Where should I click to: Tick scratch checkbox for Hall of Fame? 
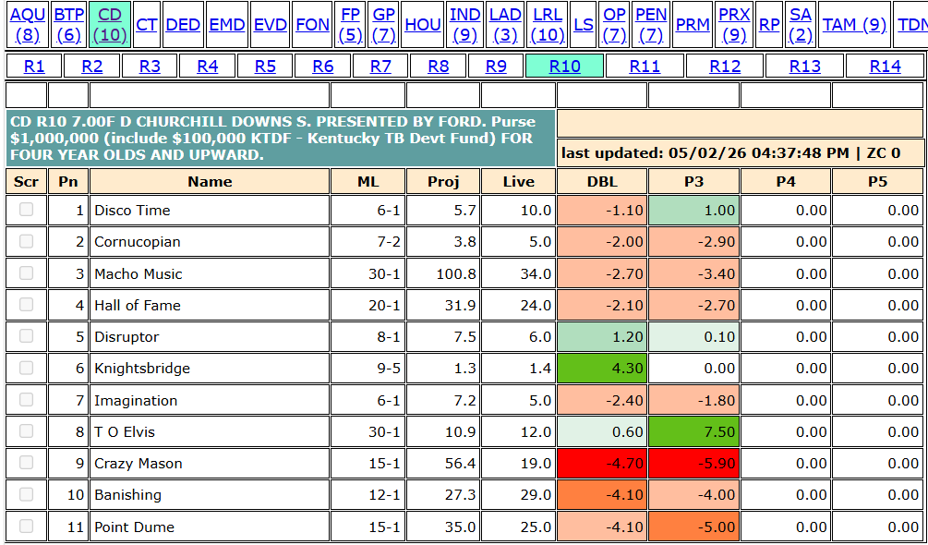click(x=26, y=304)
